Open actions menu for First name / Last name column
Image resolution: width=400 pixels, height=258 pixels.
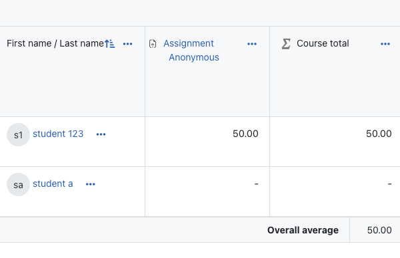coord(127,44)
